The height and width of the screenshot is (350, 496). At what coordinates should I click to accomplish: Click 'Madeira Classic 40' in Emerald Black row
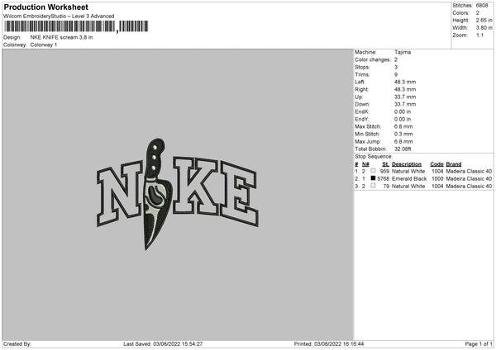469,179
